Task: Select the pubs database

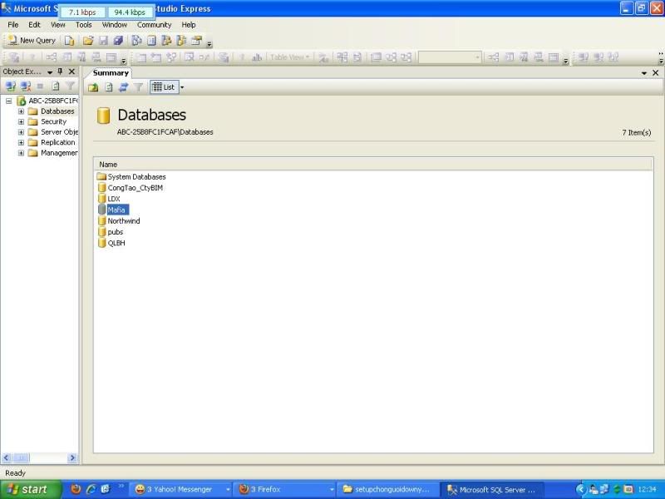Action: 111,232
